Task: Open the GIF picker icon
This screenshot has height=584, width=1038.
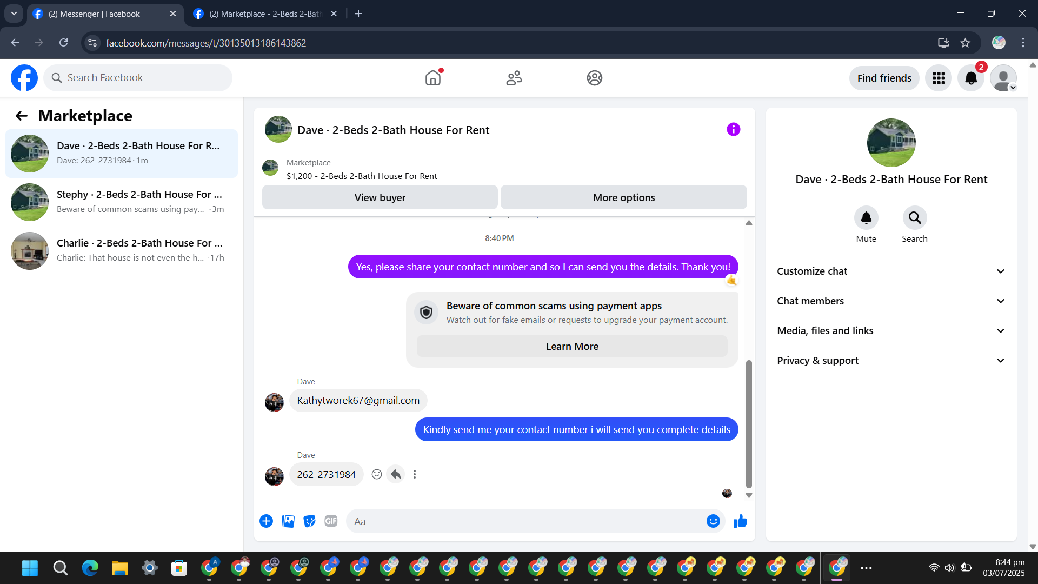Action: (331, 521)
